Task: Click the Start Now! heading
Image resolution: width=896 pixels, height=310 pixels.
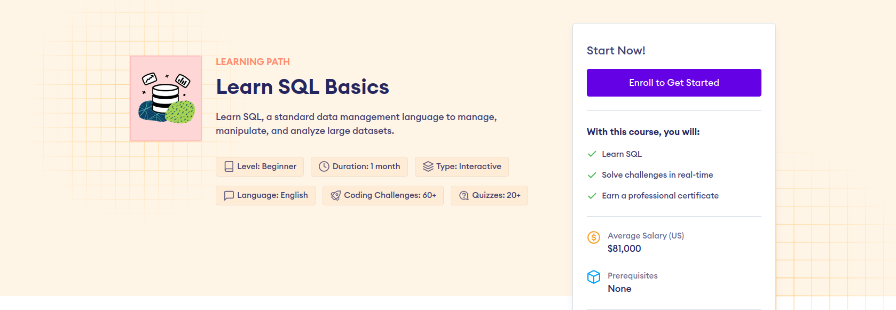Action: [616, 51]
